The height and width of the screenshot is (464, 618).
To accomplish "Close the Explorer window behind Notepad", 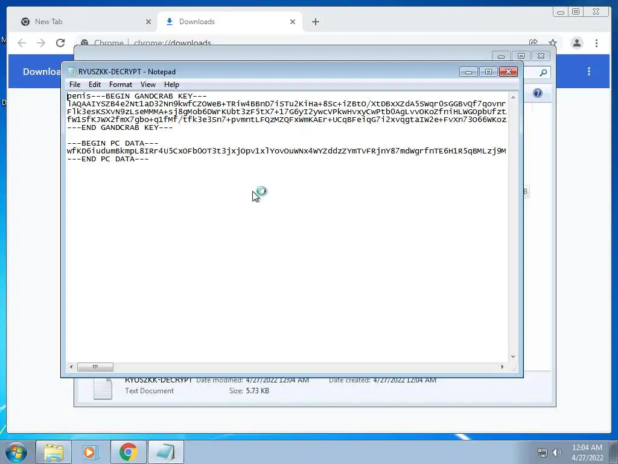I will (541, 56).
